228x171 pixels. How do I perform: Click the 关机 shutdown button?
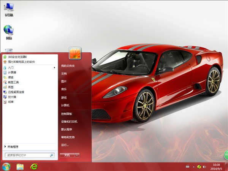pos(67,155)
